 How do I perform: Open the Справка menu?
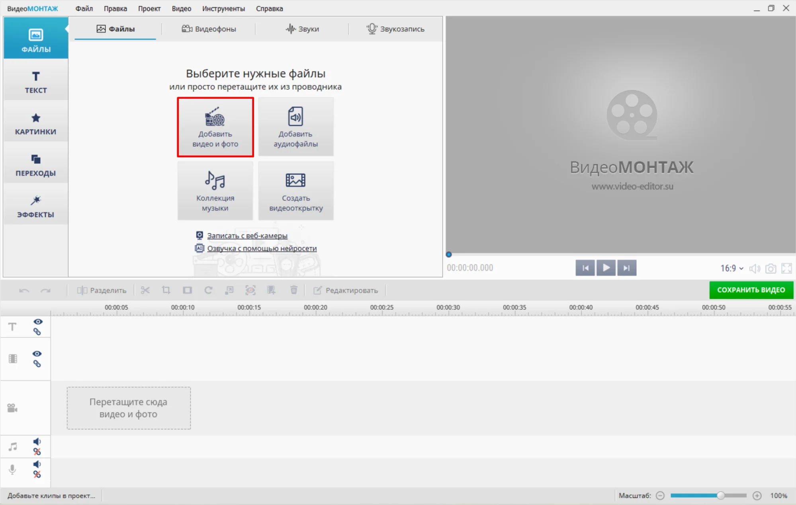270,8
